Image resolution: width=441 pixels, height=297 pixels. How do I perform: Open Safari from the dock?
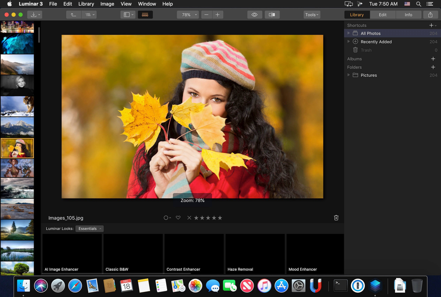[75, 285]
